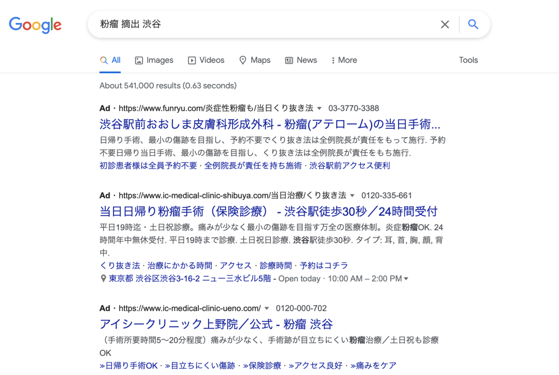Screen dimensions: 559x375
Task: Click the phone number 03-3770-3388
Action: click(354, 109)
